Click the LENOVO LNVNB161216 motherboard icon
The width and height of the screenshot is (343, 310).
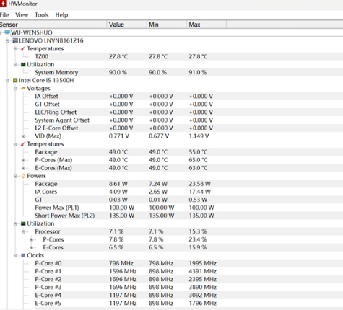coord(15,40)
